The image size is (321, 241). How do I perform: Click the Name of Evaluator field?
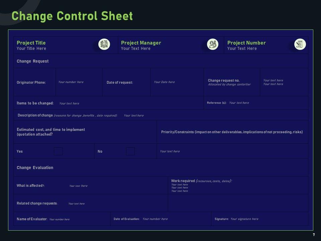(x=60, y=219)
